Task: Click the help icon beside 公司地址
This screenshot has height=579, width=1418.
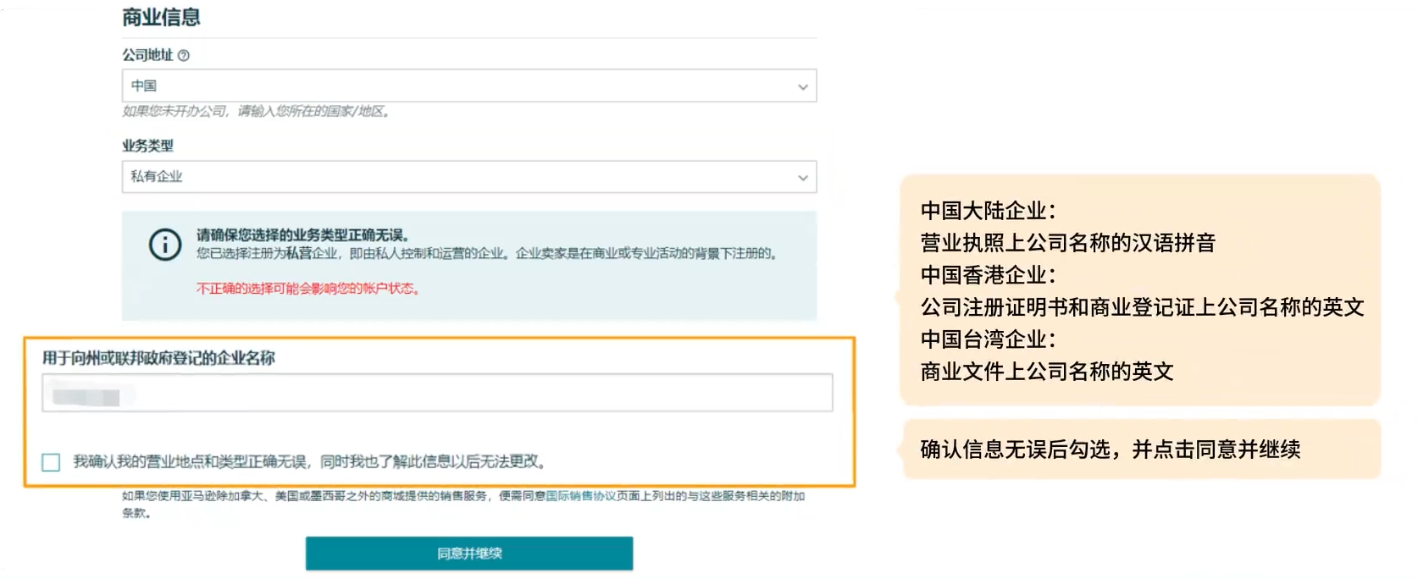Action: pyautogui.click(x=184, y=56)
